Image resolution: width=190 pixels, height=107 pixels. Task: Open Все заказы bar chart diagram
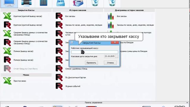click(x=110, y=16)
